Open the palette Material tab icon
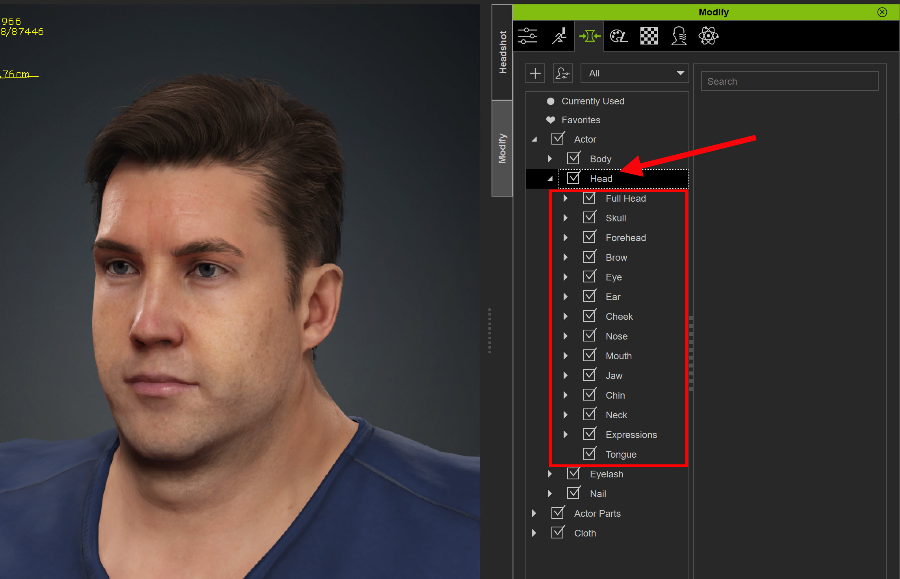Screen dimensions: 900x579 pyautogui.click(x=619, y=36)
